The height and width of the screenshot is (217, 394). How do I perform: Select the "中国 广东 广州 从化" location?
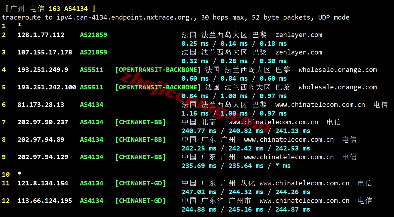(x=218, y=183)
